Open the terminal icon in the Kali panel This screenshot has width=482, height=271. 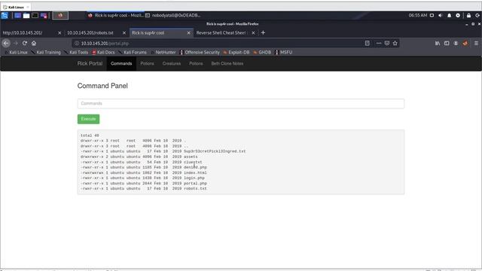(x=35, y=15)
